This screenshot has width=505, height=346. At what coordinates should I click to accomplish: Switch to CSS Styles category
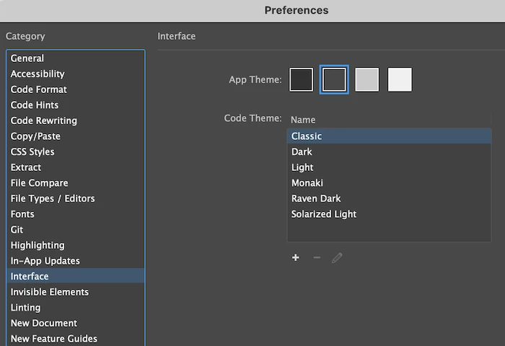tap(32, 152)
